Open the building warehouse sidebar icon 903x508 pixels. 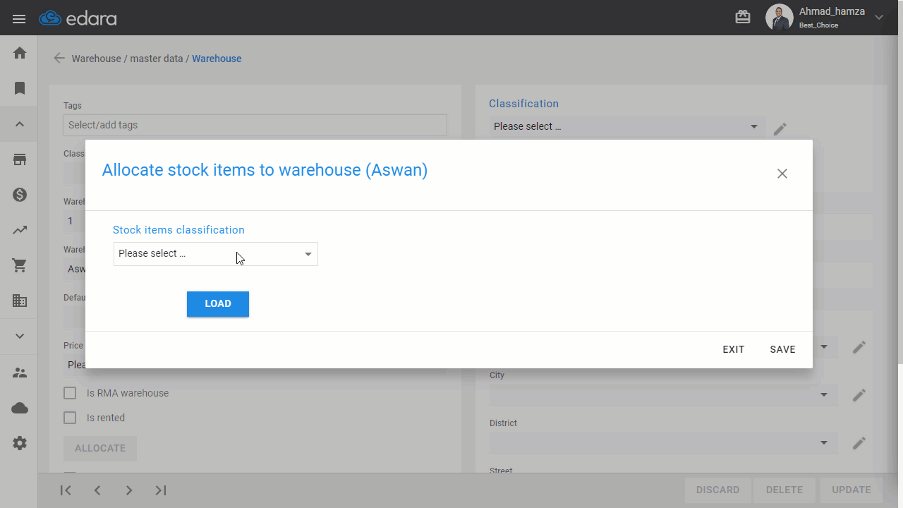[20, 301]
